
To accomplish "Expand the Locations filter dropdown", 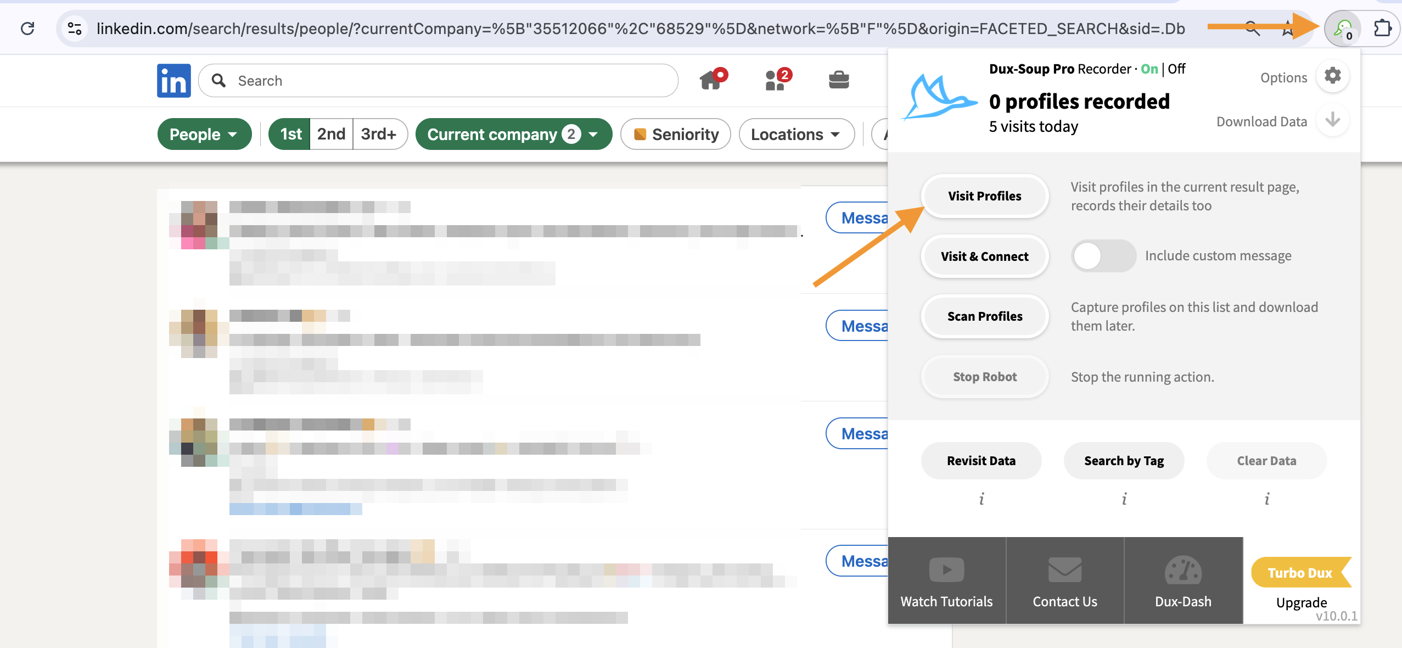I will [x=796, y=134].
